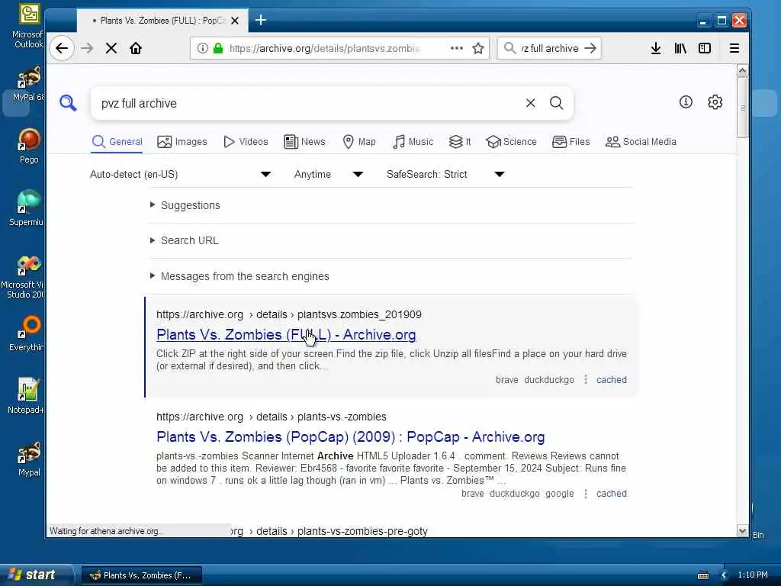Switch to the It category tab

point(460,141)
